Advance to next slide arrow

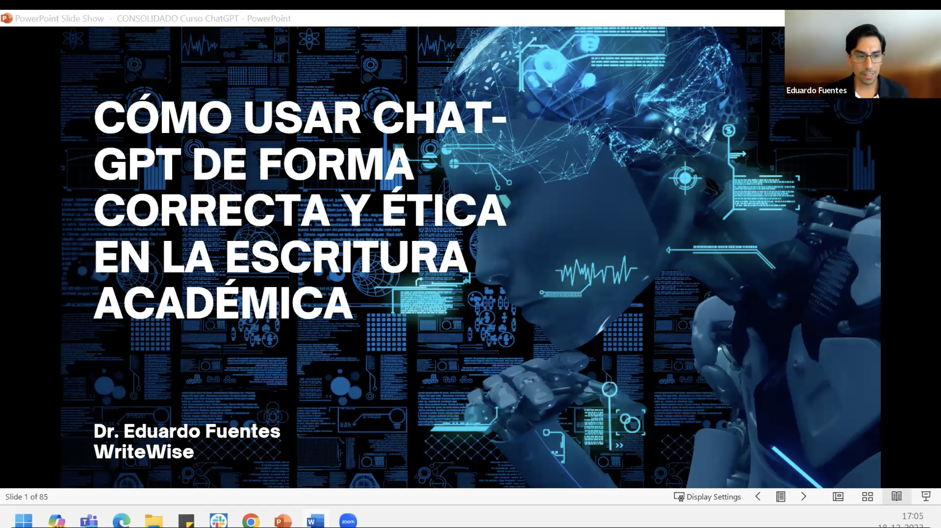tap(803, 497)
